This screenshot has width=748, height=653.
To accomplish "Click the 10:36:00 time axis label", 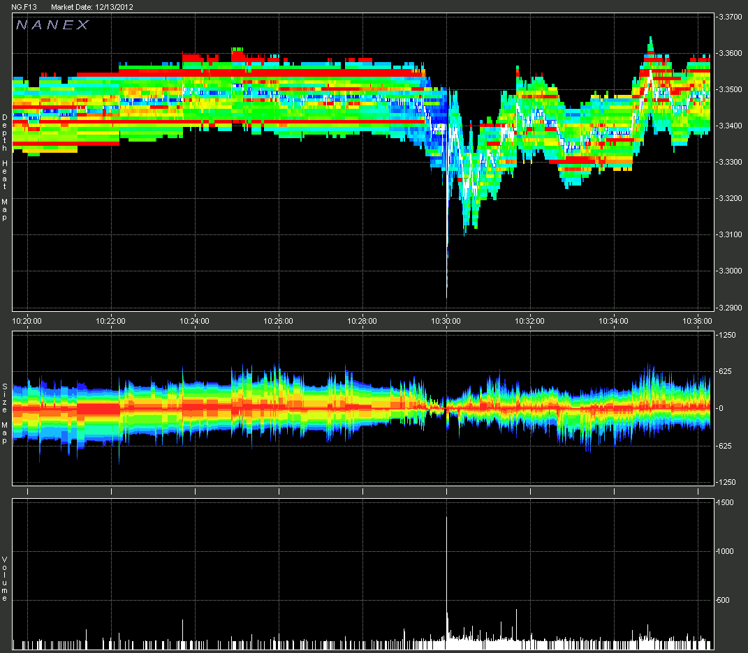I will tap(698, 321).
